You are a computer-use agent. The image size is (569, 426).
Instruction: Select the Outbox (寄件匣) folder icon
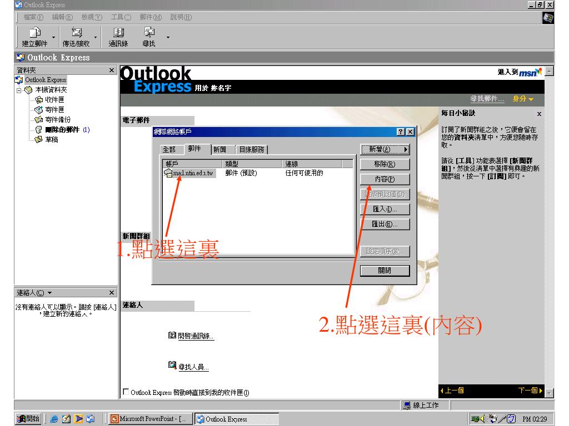click(x=38, y=109)
